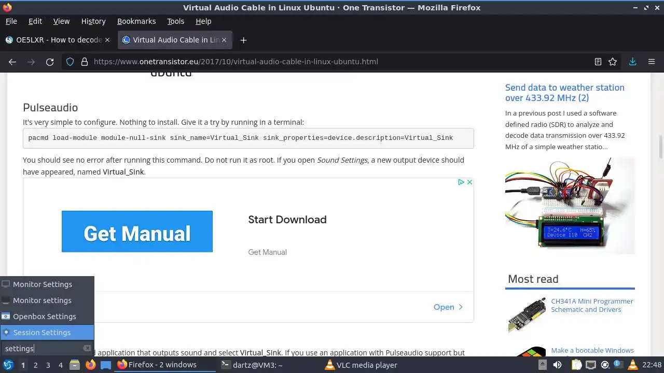Screen dimensions: 664x373
Task: Click show desktop icon in panel
Action: 106,365
